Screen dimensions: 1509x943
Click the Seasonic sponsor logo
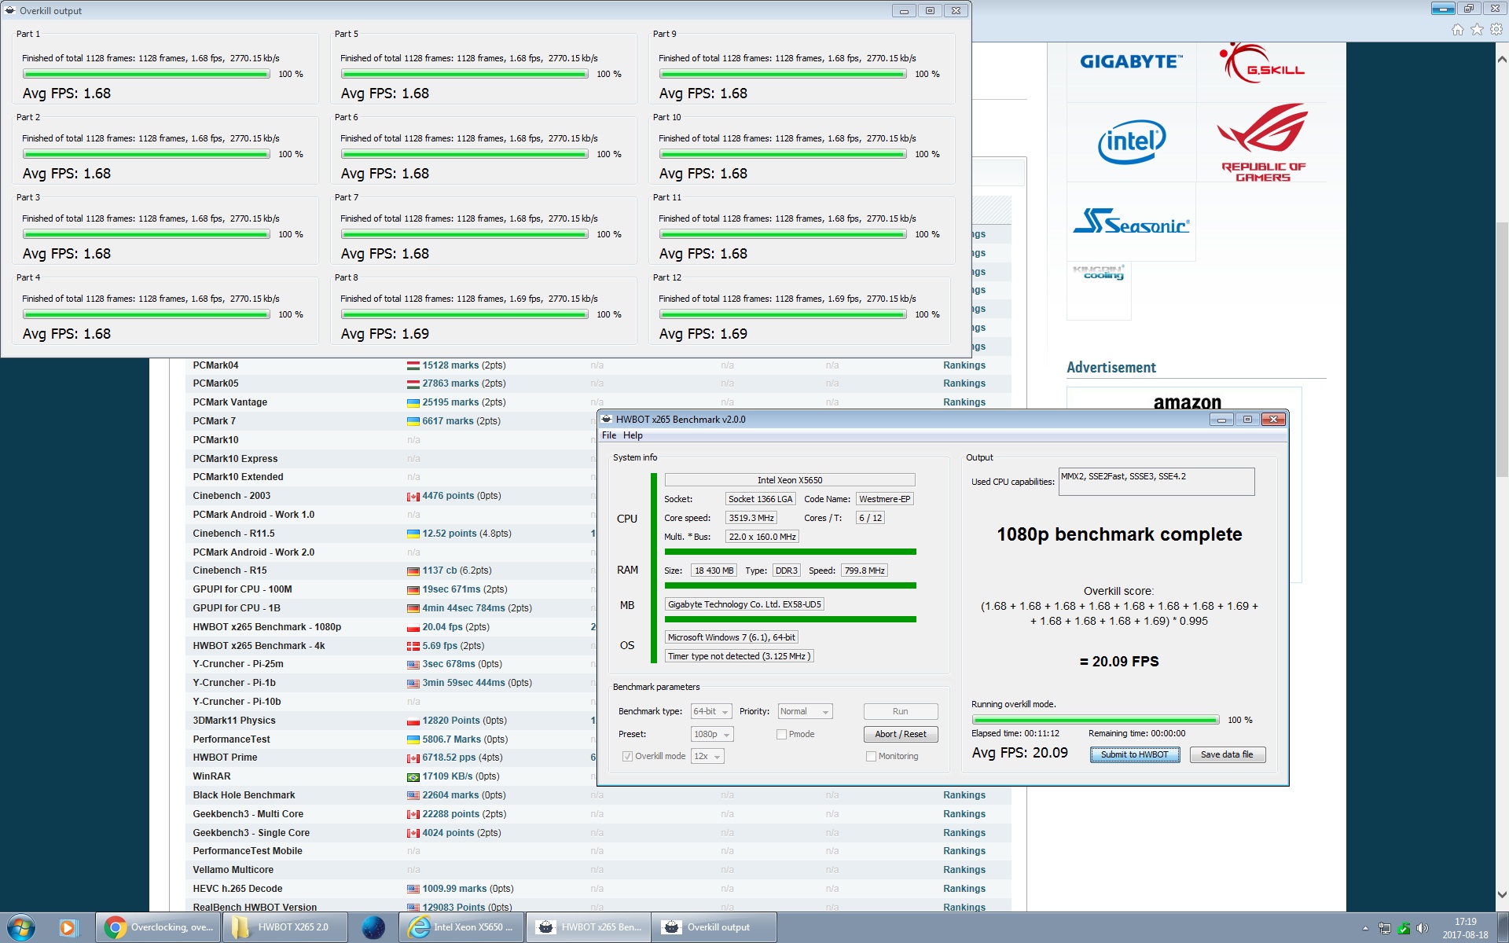1131,222
